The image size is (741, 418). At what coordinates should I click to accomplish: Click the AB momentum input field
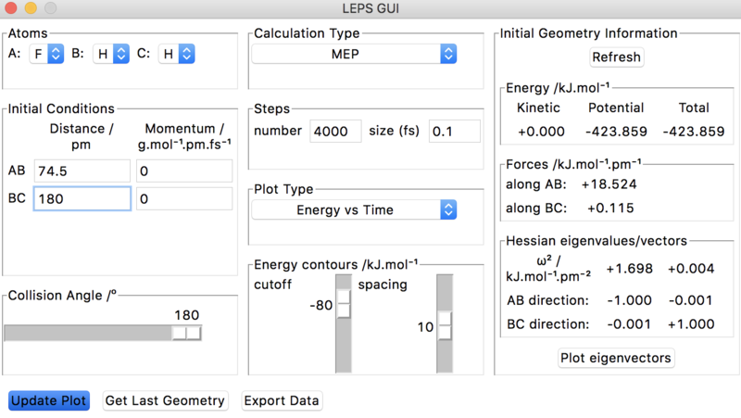(183, 171)
